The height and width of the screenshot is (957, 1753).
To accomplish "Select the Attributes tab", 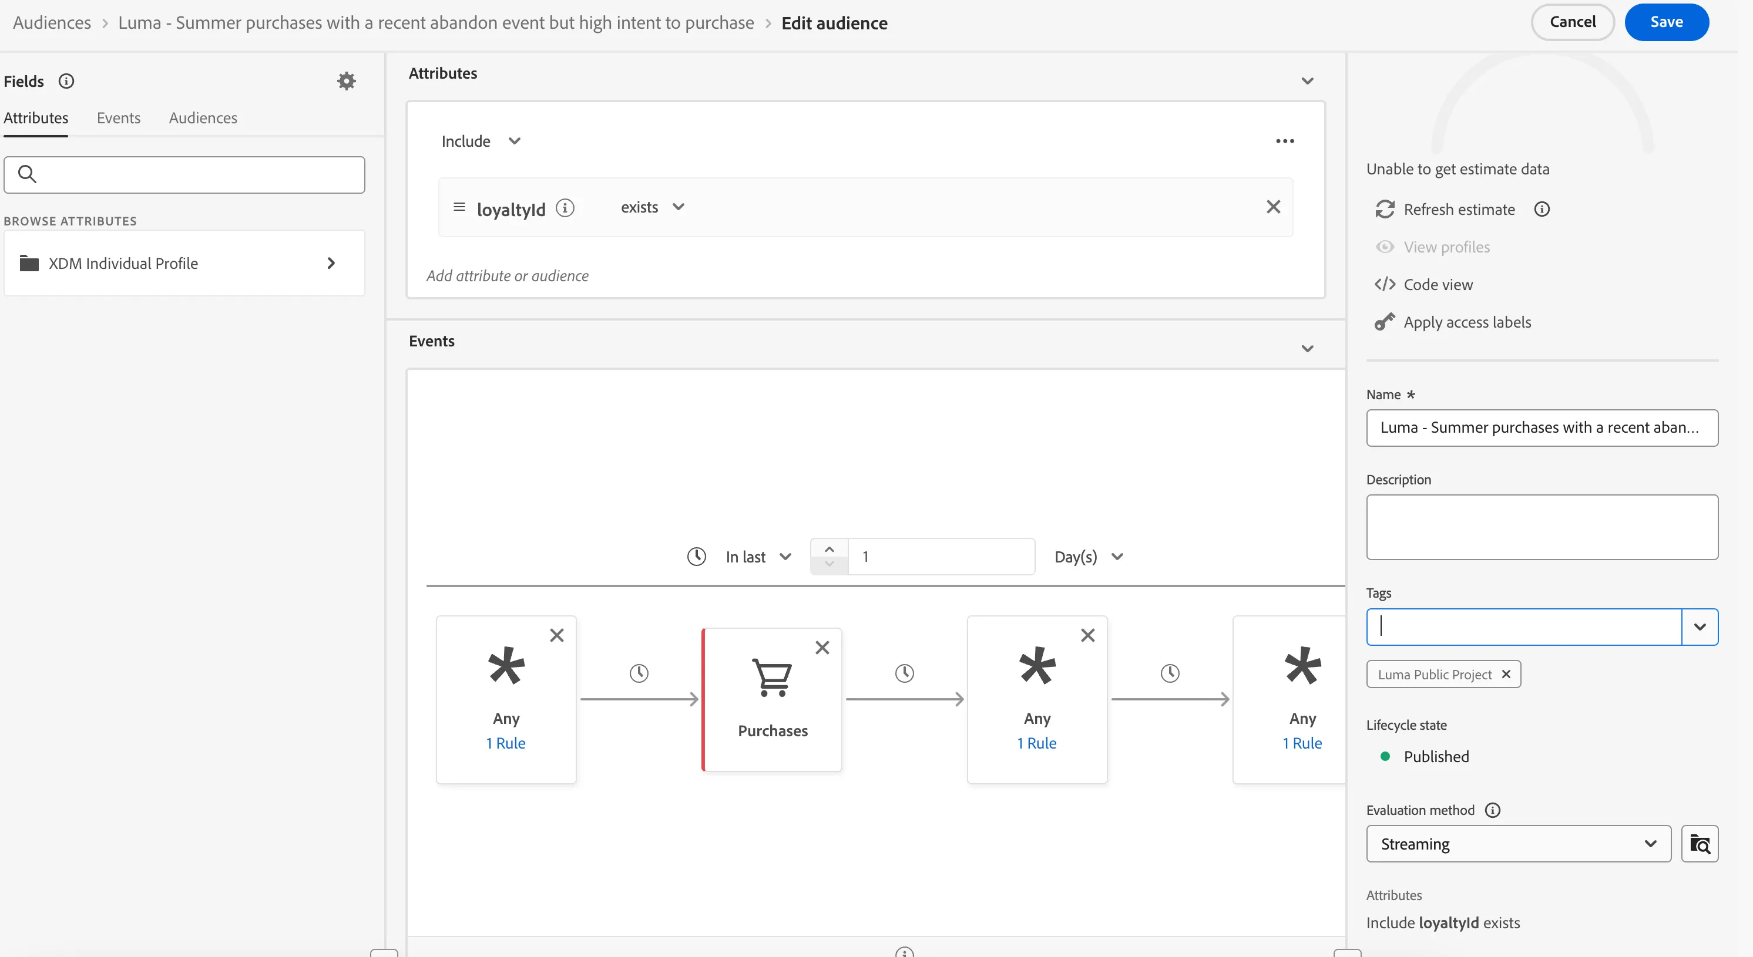I will (x=36, y=117).
